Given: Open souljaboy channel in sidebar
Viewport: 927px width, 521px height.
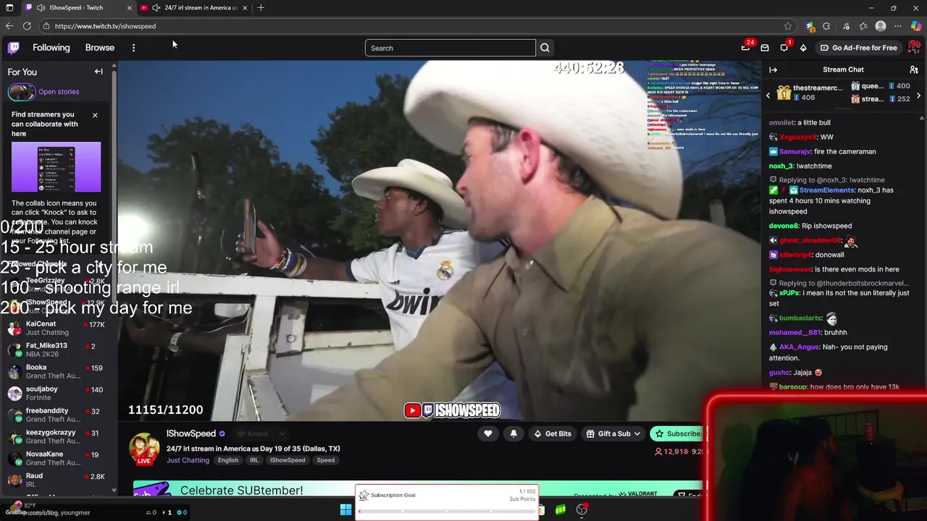Looking at the screenshot, I should tap(58, 394).
